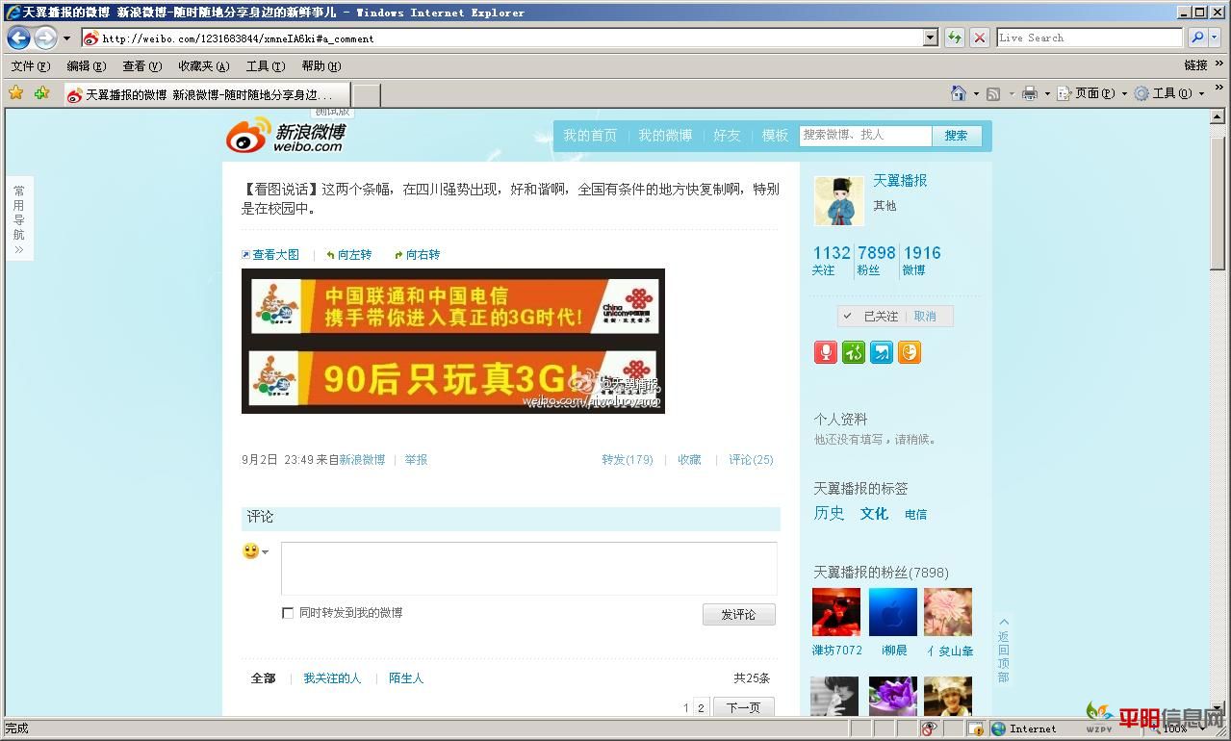Click the 向左转 rotate-left icon link
Viewport: 1231px width, 741px height.
pyautogui.click(x=348, y=255)
